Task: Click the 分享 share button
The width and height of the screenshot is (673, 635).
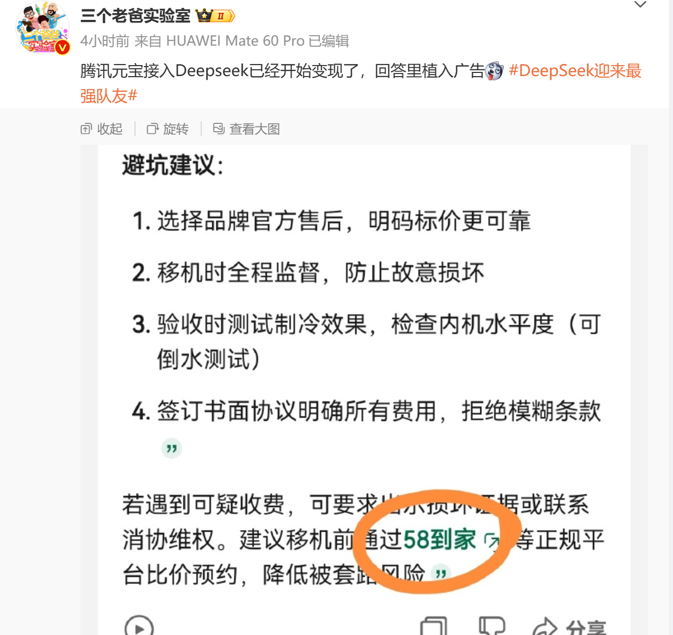Action: (x=570, y=627)
